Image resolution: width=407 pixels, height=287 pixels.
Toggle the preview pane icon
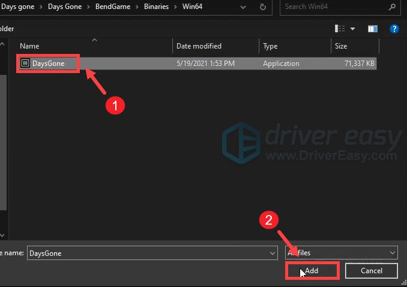(373, 29)
